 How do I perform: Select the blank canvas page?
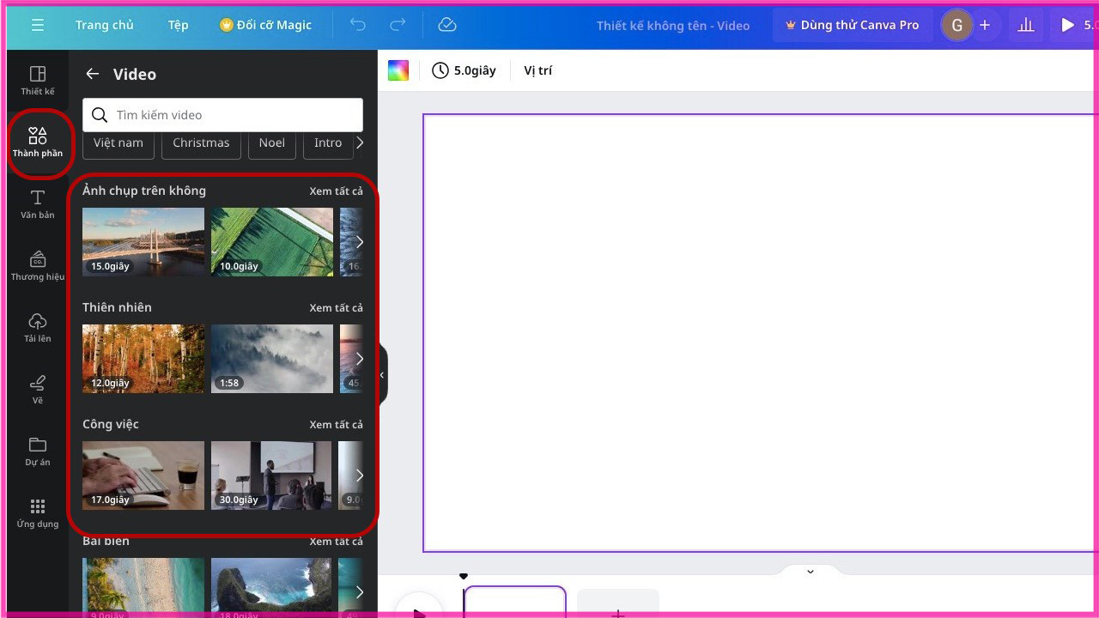[x=760, y=333]
